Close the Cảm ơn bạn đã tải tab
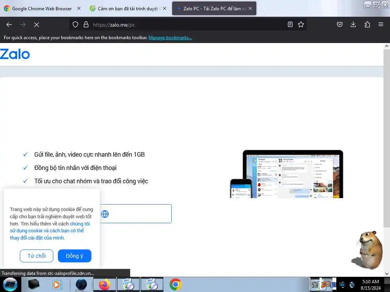 [x=165, y=8]
